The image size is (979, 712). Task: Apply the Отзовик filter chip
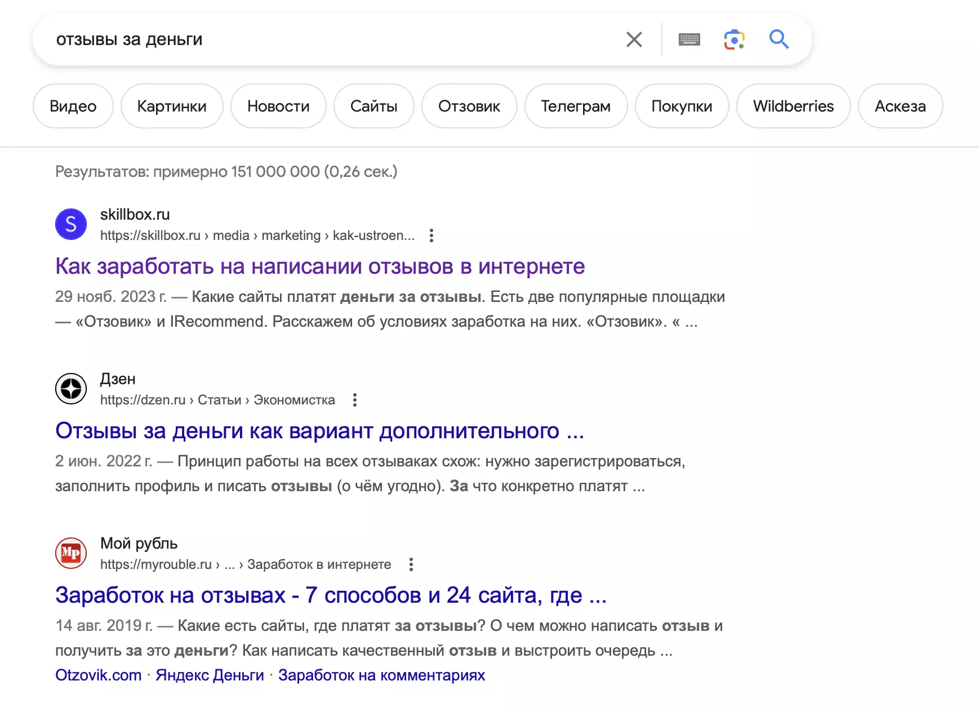point(469,106)
